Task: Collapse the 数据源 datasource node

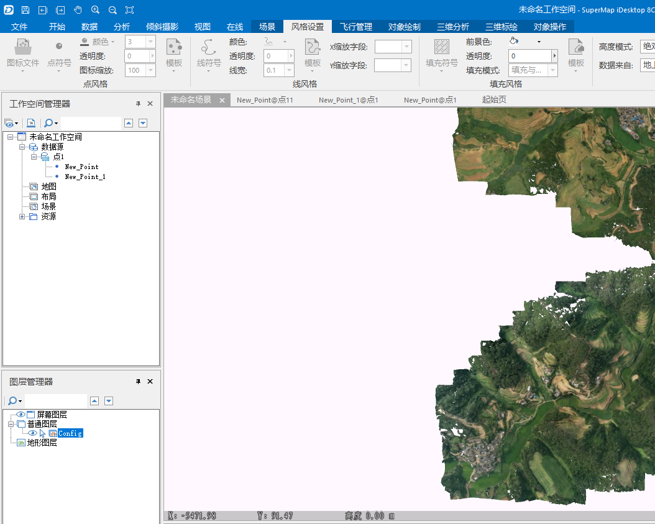Action: click(x=22, y=147)
